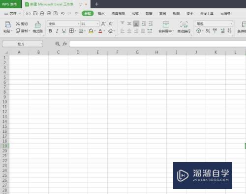Click the Increase Indent icon
Viewport: 246px width, 194px height.
point(151,24)
